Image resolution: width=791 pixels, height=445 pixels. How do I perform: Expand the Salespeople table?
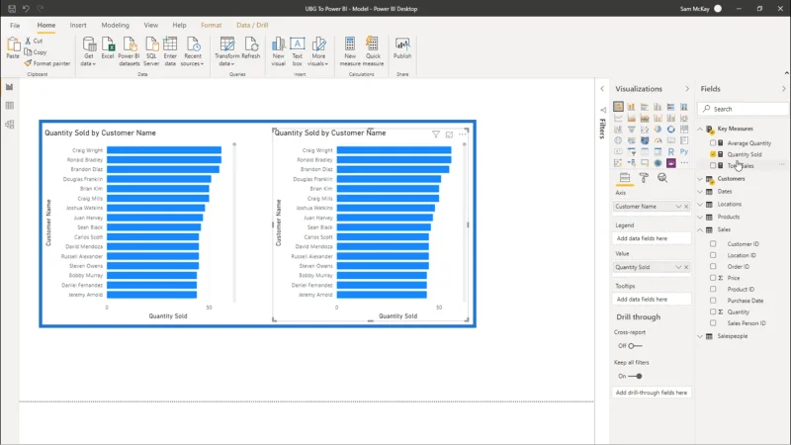point(700,336)
